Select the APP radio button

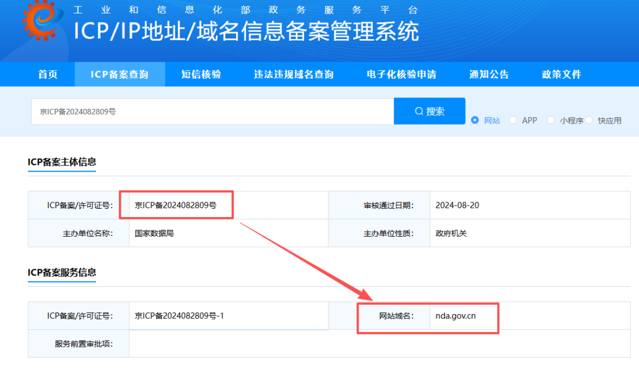coord(513,120)
